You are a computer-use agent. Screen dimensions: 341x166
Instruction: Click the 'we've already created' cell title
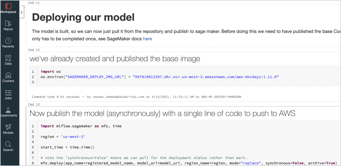click(115, 59)
